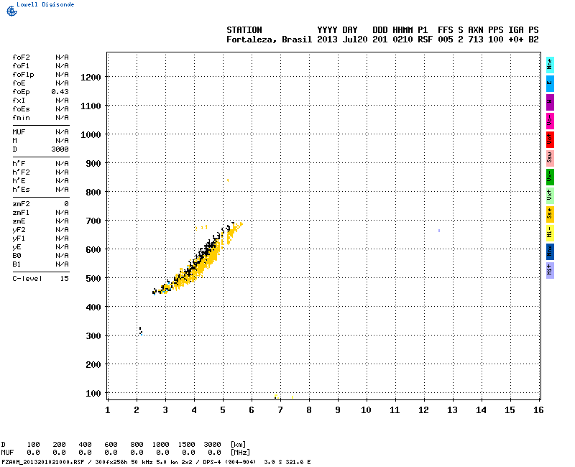Click the 'zmF2' parameter label
Viewport: 575px width, 467px height.
pyautogui.click(x=21, y=204)
